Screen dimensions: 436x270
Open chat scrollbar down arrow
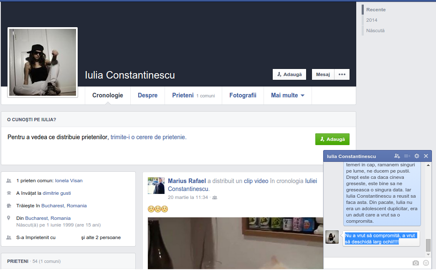[428, 255]
